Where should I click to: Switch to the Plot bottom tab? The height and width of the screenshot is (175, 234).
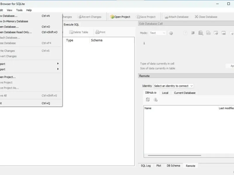tap(159, 166)
